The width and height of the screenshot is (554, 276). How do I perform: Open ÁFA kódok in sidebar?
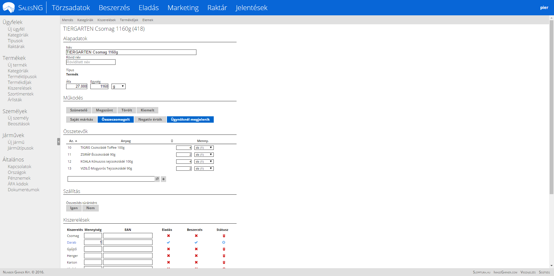18,184
